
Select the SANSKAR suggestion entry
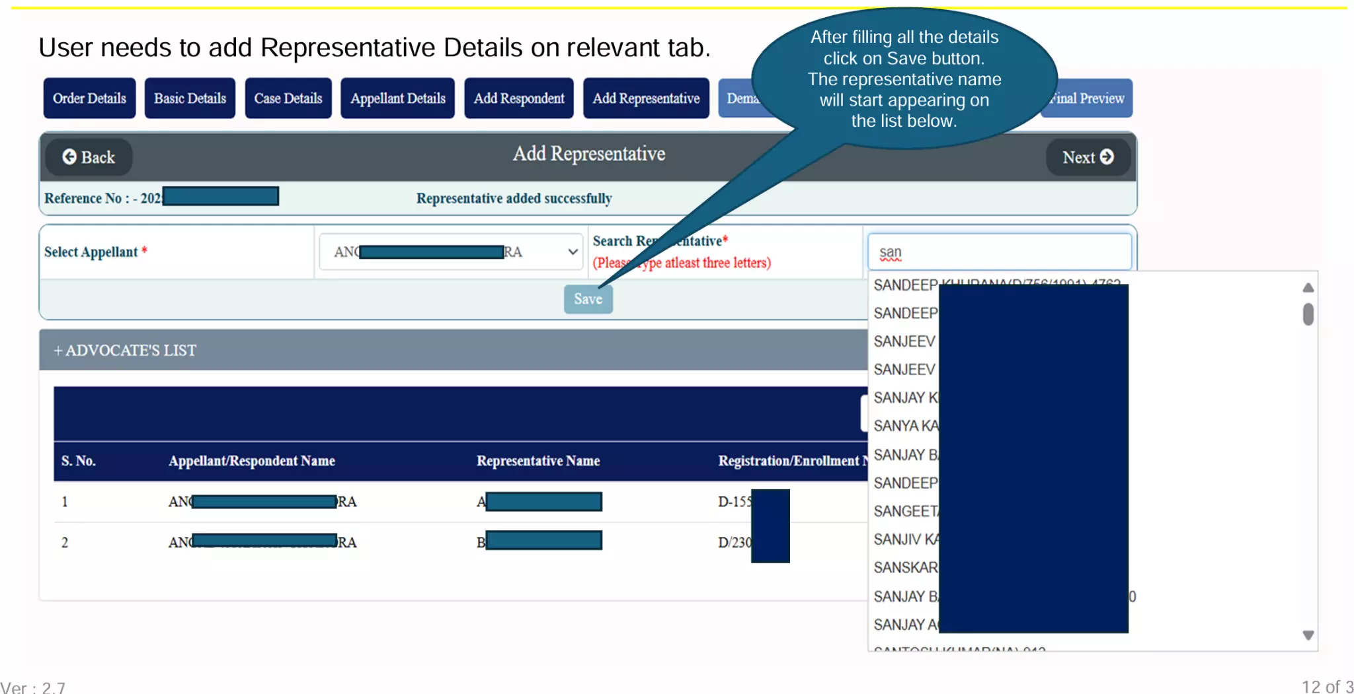click(x=906, y=568)
